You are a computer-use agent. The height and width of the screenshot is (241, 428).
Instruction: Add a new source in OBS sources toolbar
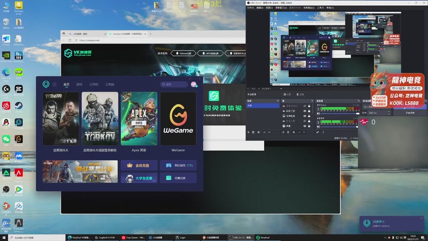tap(284, 132)
